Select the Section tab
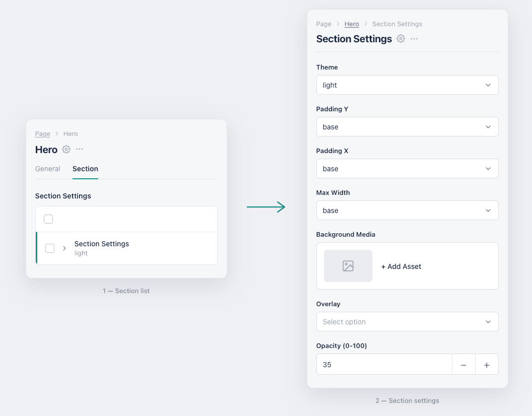 click(85, 169)
